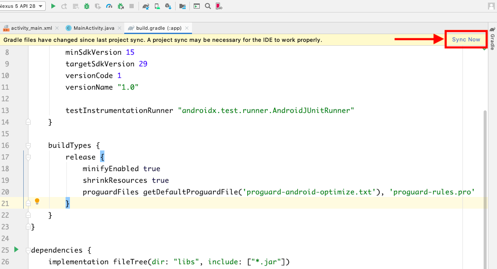
Task: Click the Search Everywhere magnifier icon
Action: click(208, 6)
